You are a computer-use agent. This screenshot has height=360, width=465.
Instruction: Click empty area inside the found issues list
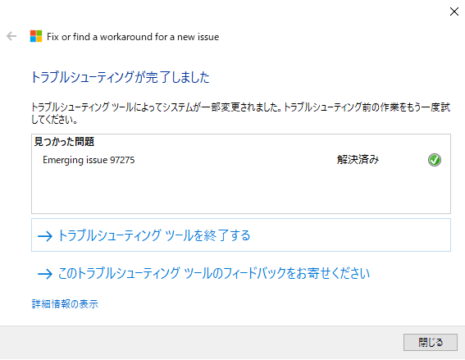tap(241, 191)
